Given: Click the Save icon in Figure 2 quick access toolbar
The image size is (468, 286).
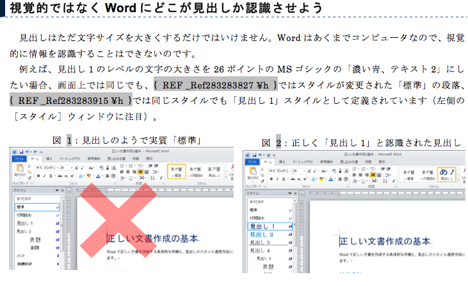Looking at the screenshot, I should (x=254, y=155).
